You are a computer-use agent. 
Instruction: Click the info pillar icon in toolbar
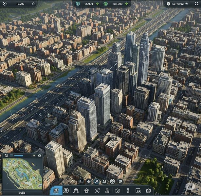point(128,191)
